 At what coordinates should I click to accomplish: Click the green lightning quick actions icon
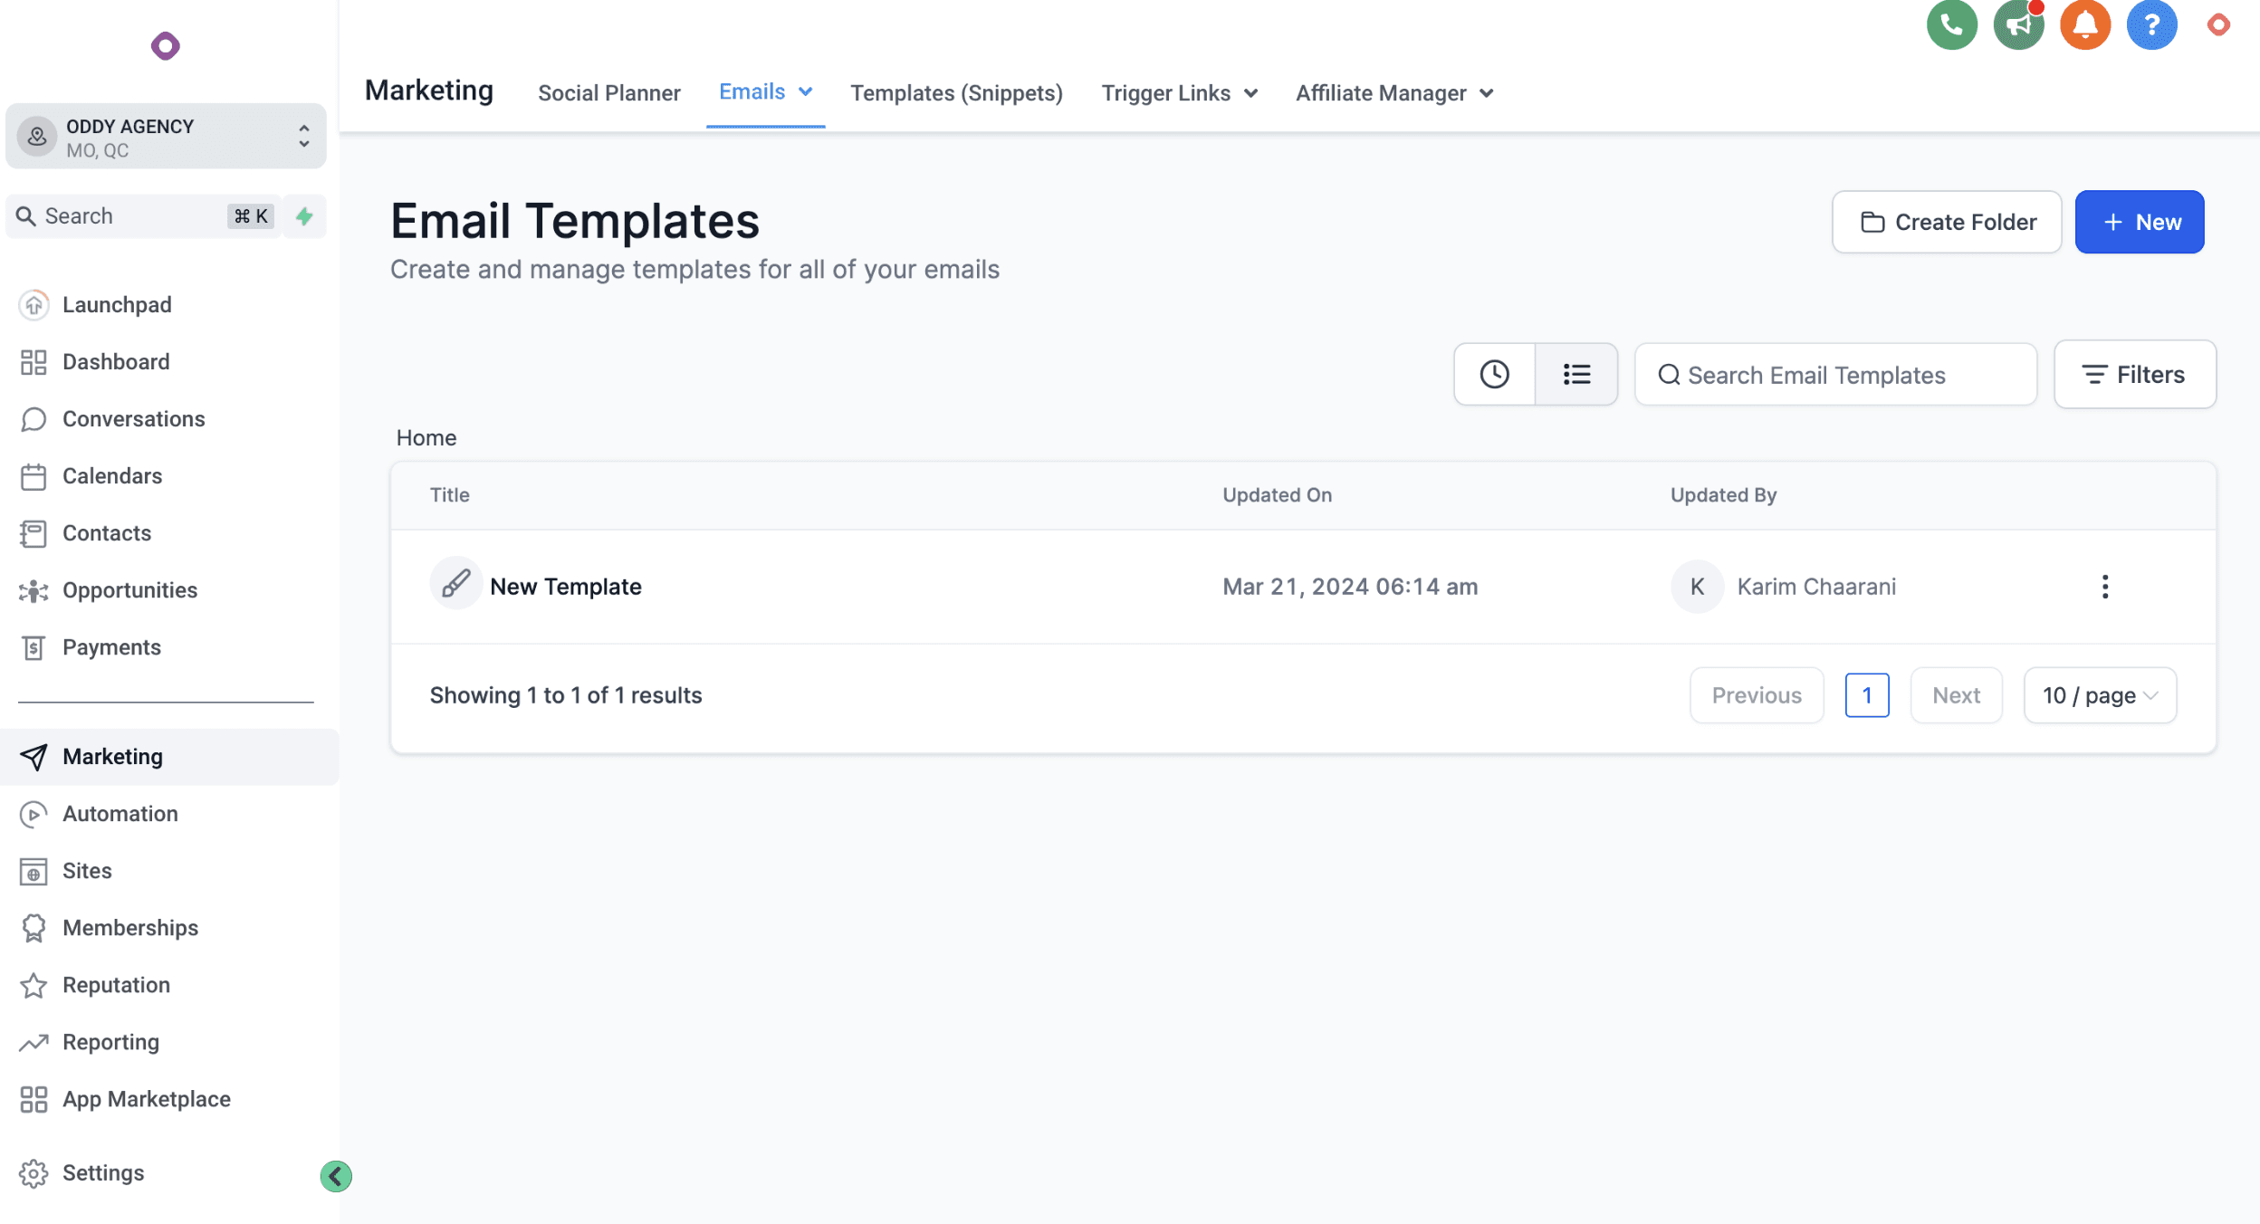tap(304, 216)
